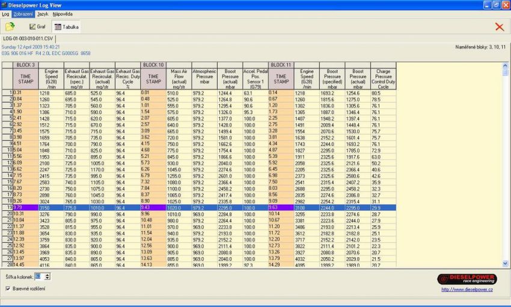Open the Log menu
The width and height of the screenshot is (511, 307).
[5, 14]
